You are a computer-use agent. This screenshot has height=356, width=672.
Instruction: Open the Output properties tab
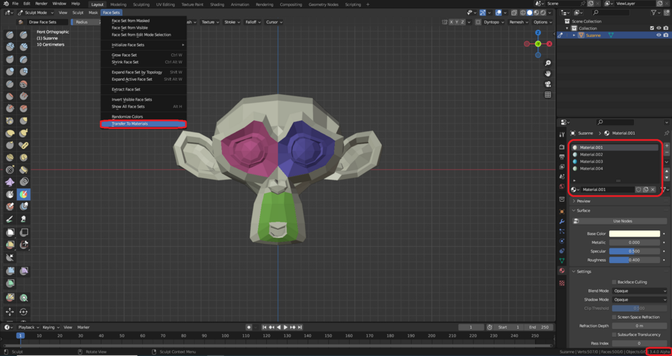pos(562,156)
